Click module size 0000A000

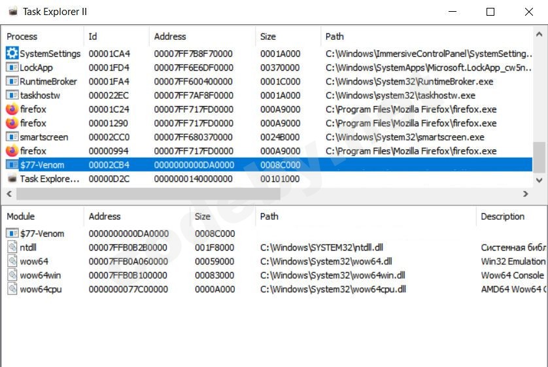pos(214,289)
